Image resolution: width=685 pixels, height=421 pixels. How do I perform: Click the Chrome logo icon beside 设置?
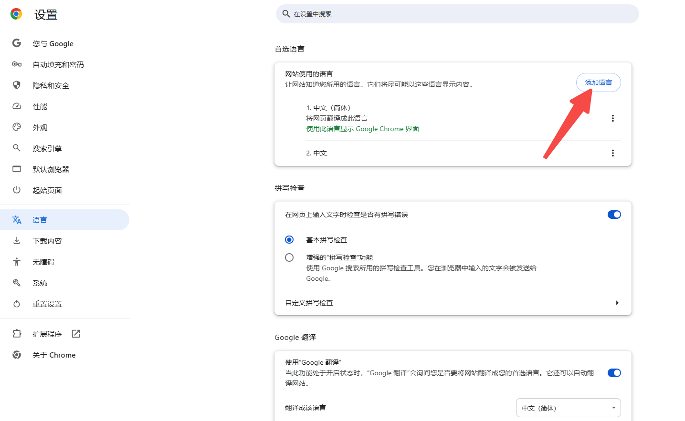[x=16, y=14]
